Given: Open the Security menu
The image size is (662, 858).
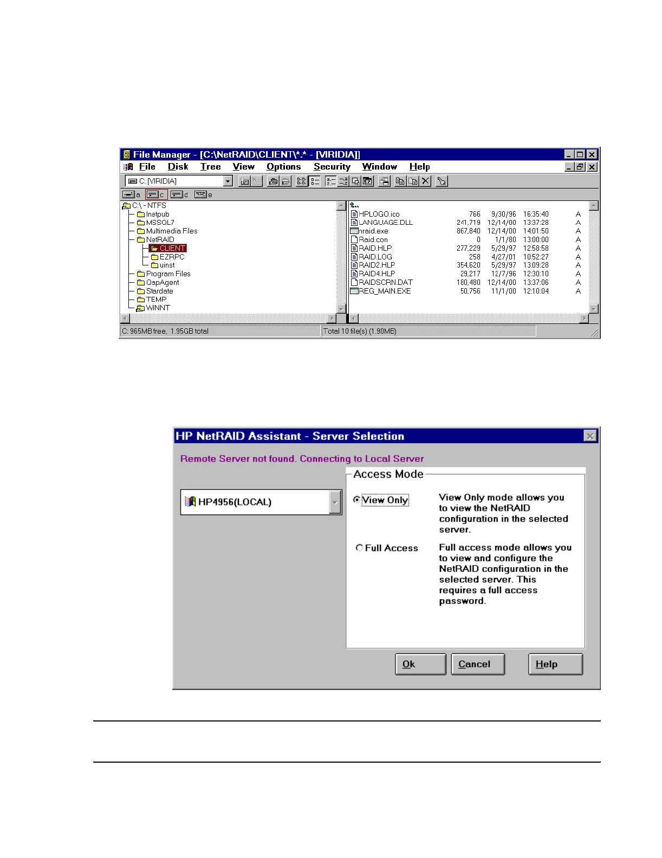Looking at the screenshot, I should click(x=332, y=167).
